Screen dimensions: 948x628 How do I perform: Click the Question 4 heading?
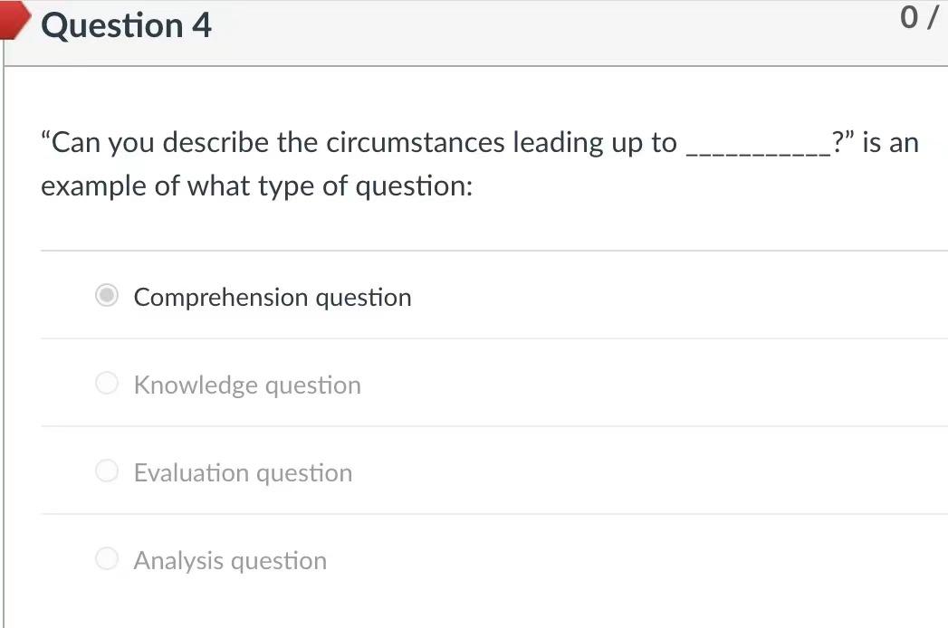coord(127,26)
